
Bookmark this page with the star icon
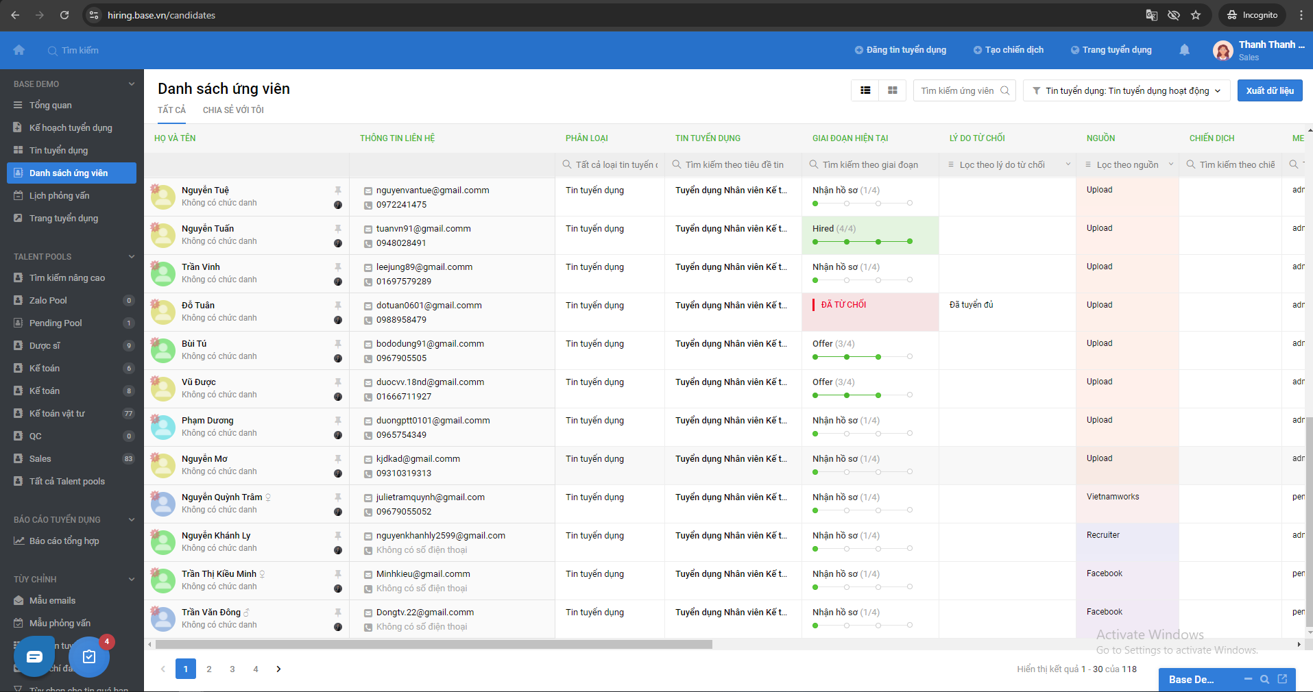pyautogui.click(x=1196, y=15)
